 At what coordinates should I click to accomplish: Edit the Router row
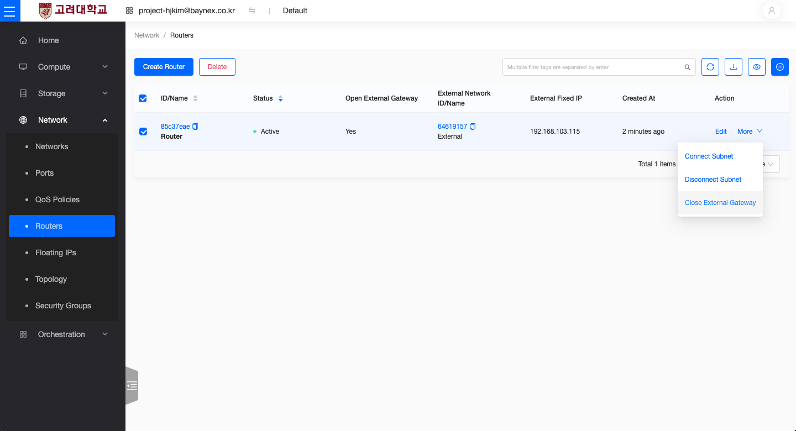click(x=721, y=132)
